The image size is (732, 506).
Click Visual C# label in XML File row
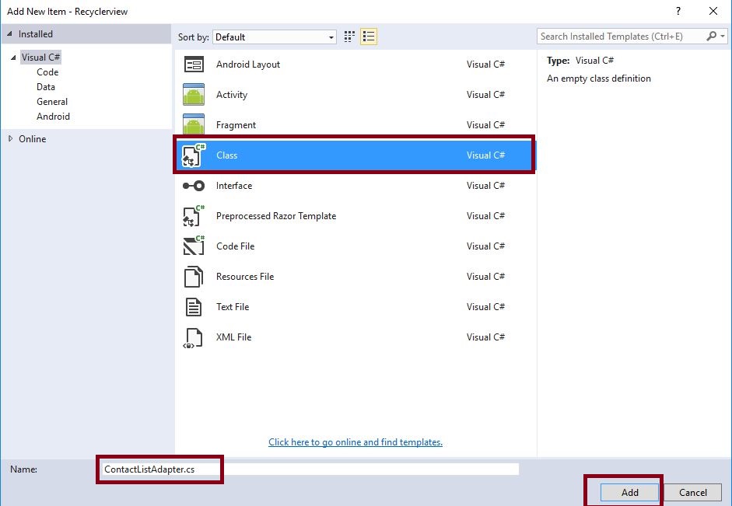click(x=485, y=337)
